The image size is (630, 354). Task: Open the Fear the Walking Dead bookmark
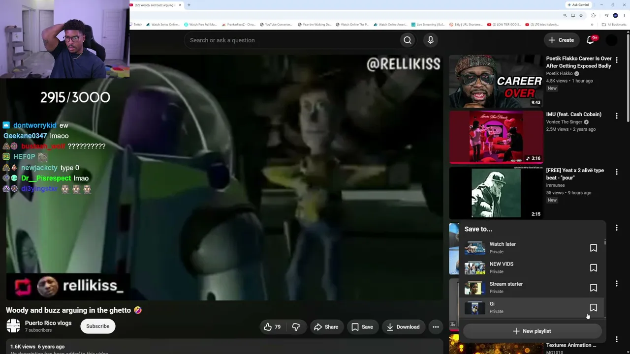[314, 25]
